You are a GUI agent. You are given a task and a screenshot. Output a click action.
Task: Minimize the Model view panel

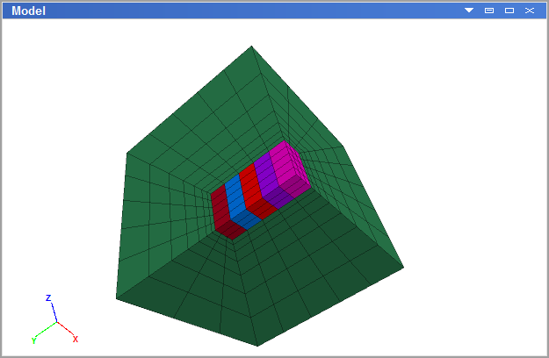pos(489,11)
